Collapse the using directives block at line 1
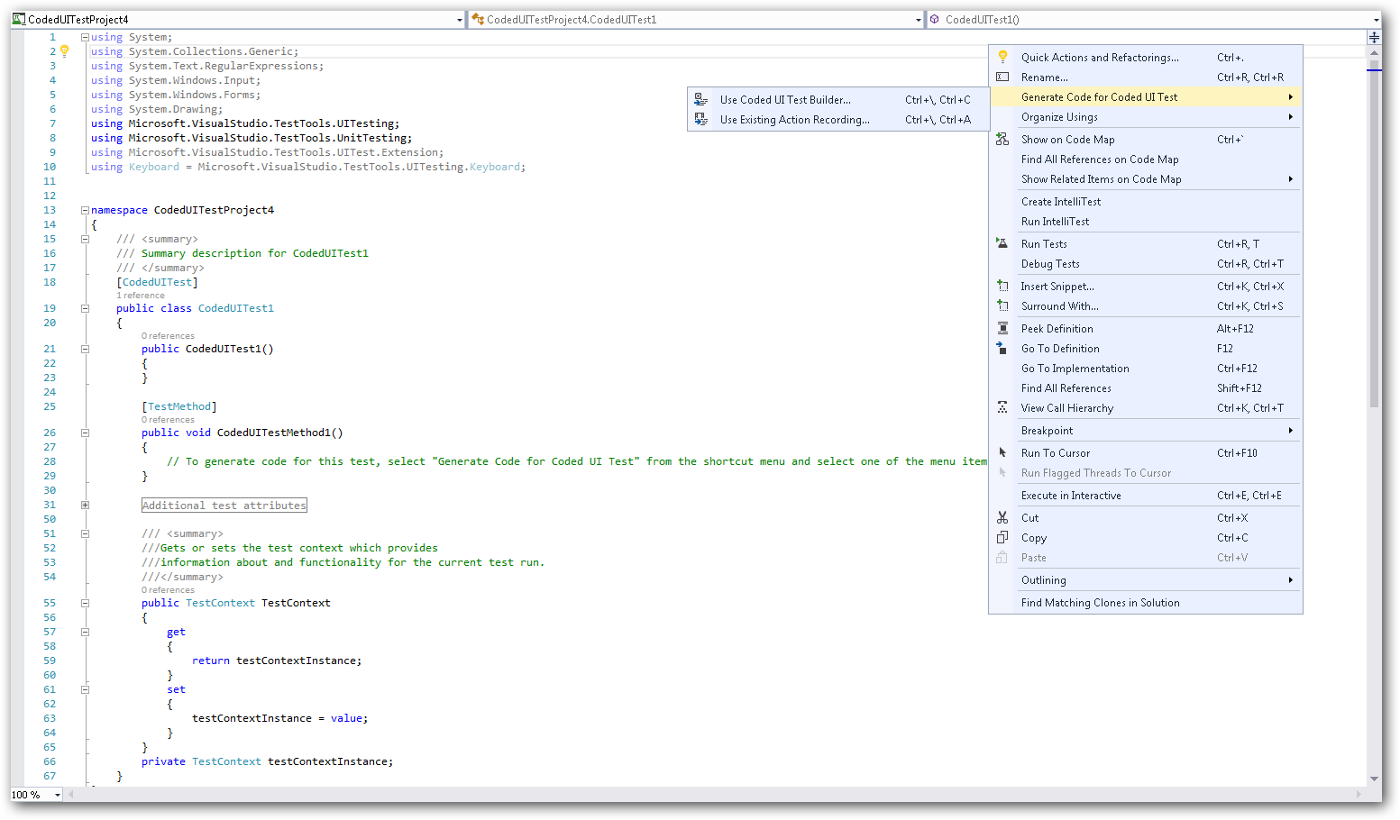Image resolution: width=1400 pixels, height=820 pixels. pyautogui.click(x=85, y=37)
